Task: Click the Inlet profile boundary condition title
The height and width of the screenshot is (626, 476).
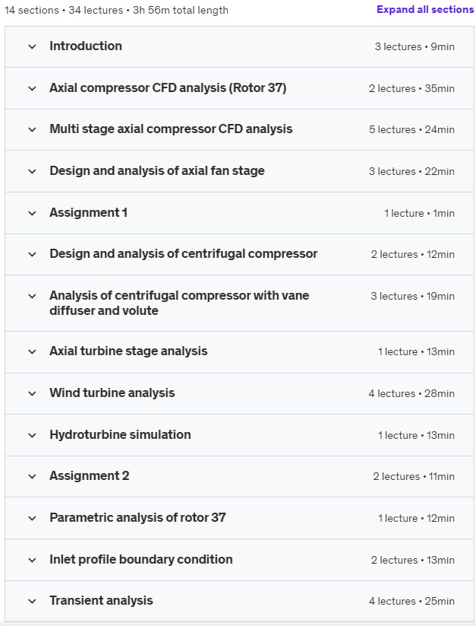Action: 141,559
